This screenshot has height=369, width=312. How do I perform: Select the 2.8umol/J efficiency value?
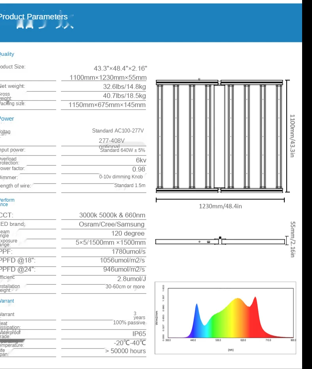tap(132, 279)
